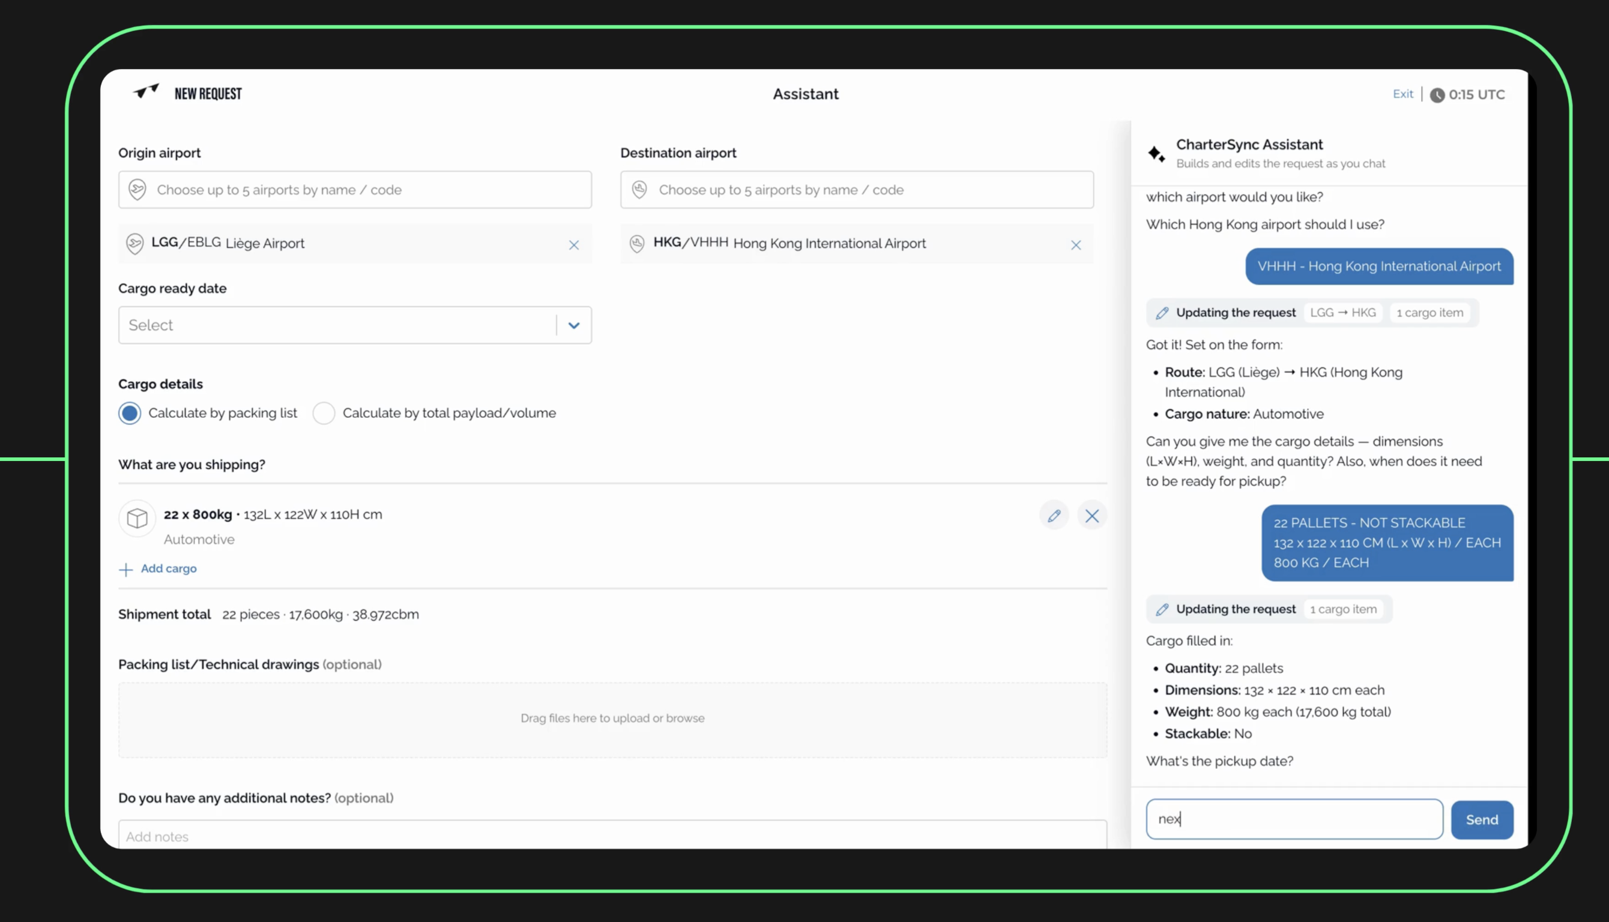Click 'Cargo nature: Automotive' line in chat
The height and width of the screenshot is (922, 1609).
pyautogui.click(x=1243, y=414)
